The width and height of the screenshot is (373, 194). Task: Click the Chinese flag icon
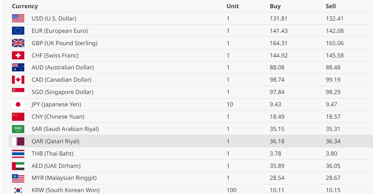[18, 117]
